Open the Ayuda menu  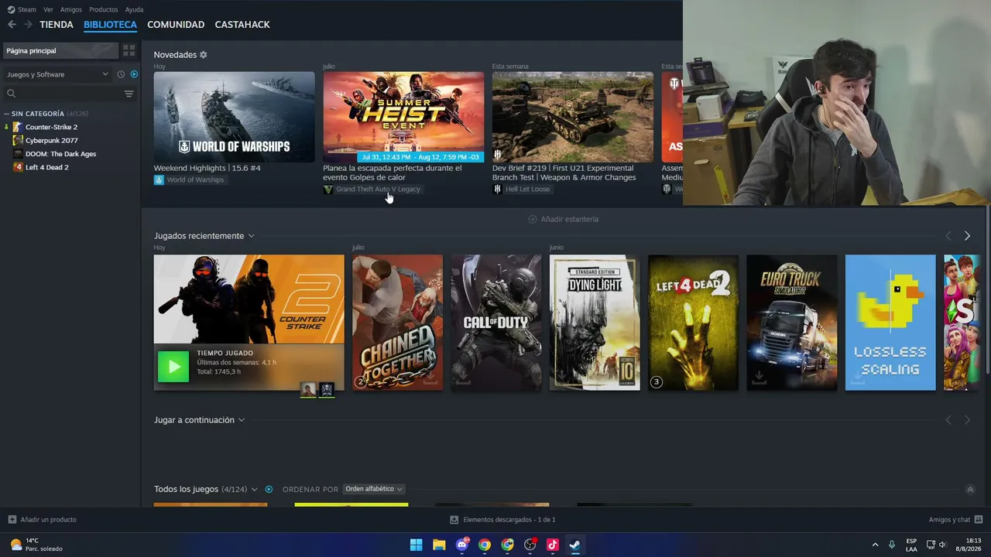click(134, 9)
